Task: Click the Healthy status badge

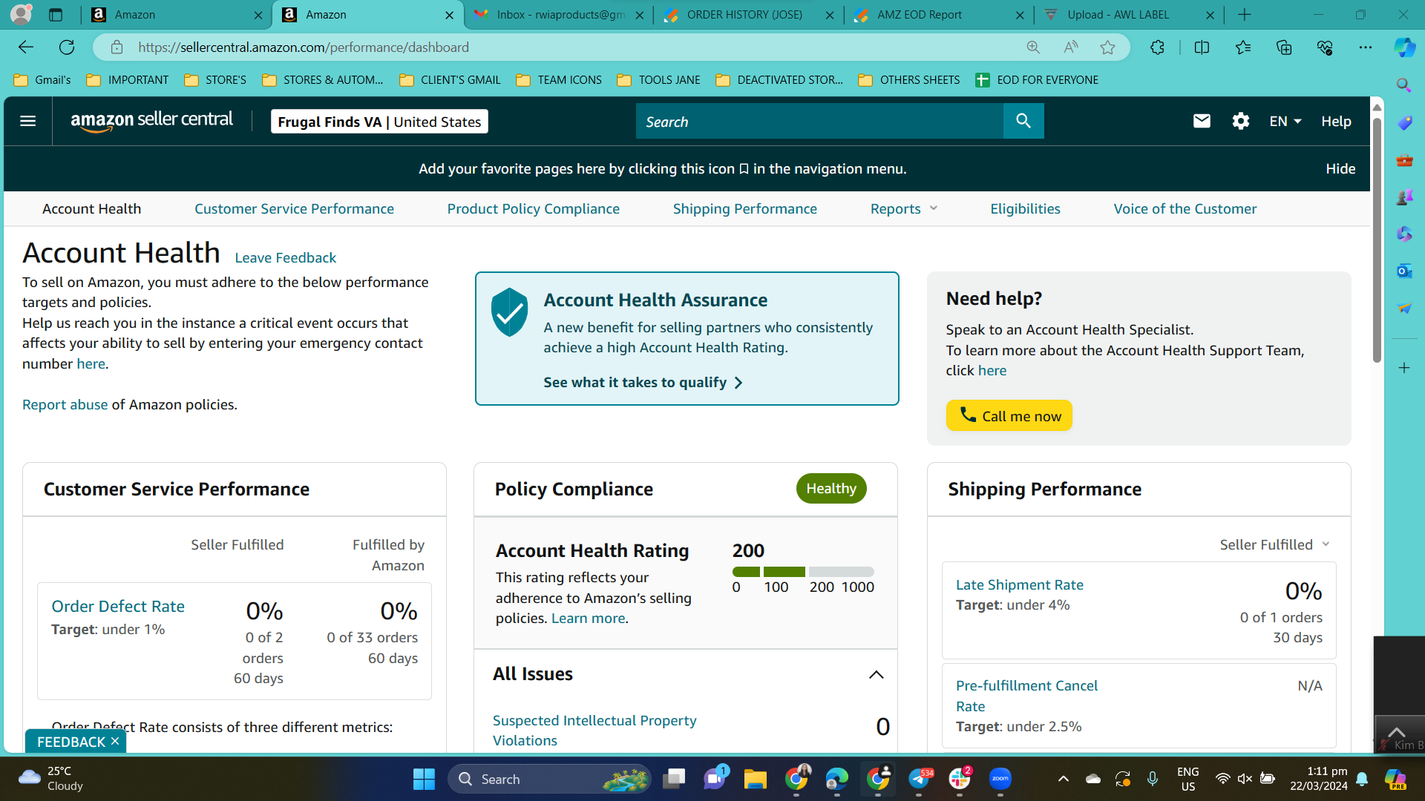Action: [x=831, y=488]
